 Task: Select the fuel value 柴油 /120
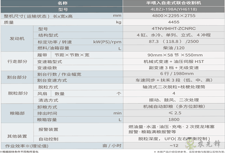[x=174, y=48]
